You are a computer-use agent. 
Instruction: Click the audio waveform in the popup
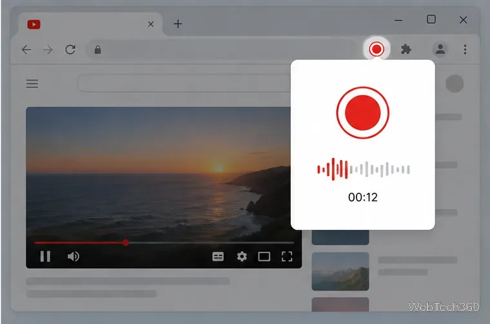364,169
